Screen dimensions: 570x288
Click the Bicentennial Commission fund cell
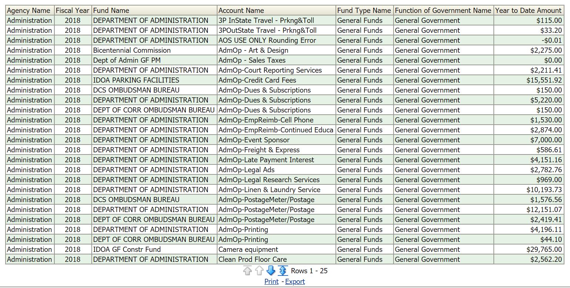click(154, 50)
